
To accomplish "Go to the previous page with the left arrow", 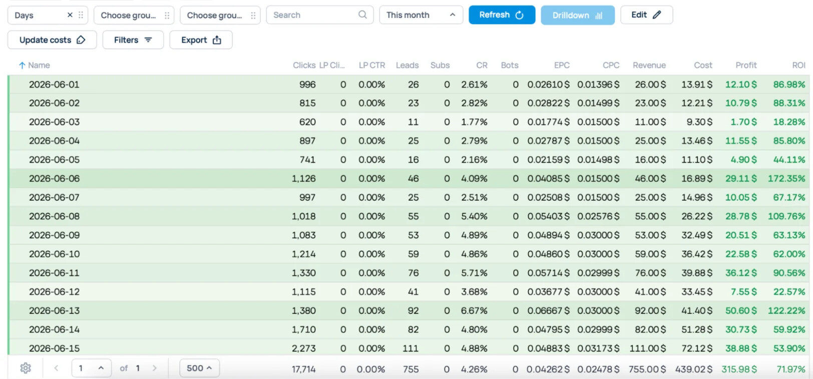I will 57,368.
